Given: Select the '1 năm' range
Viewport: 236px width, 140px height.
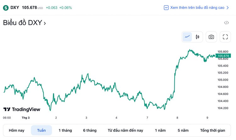Looking at the screenshot, I should pos(160,130).
